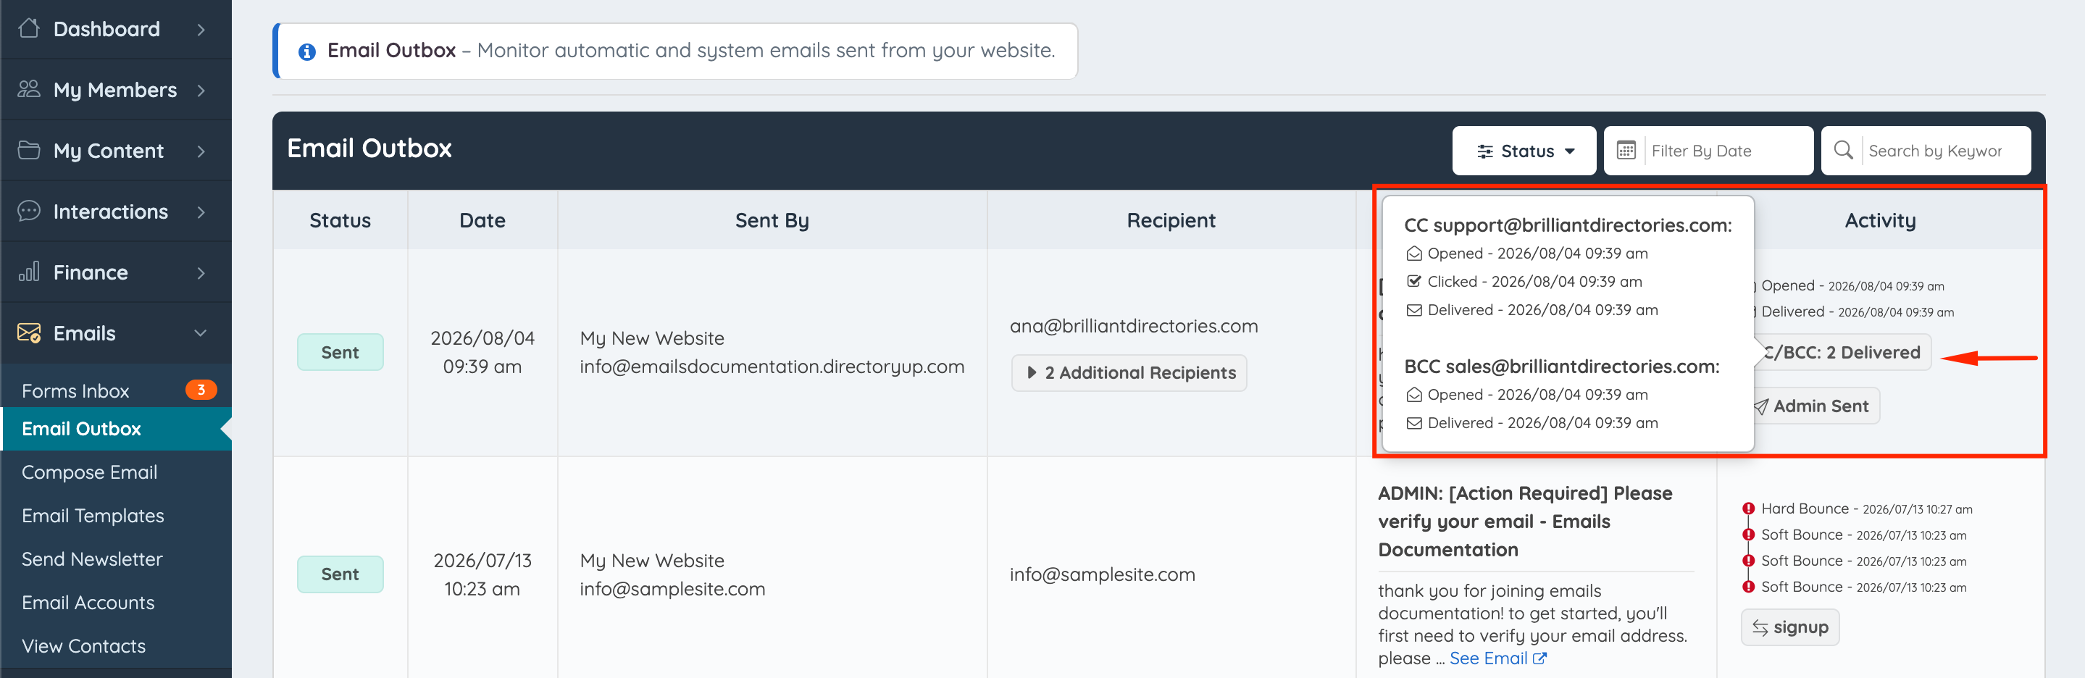Click recipient ana@brilliantdirectories.com
The image size is (2085, 678).
point(1134,326)
